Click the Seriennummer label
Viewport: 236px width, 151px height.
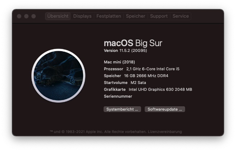pos(118,96)
